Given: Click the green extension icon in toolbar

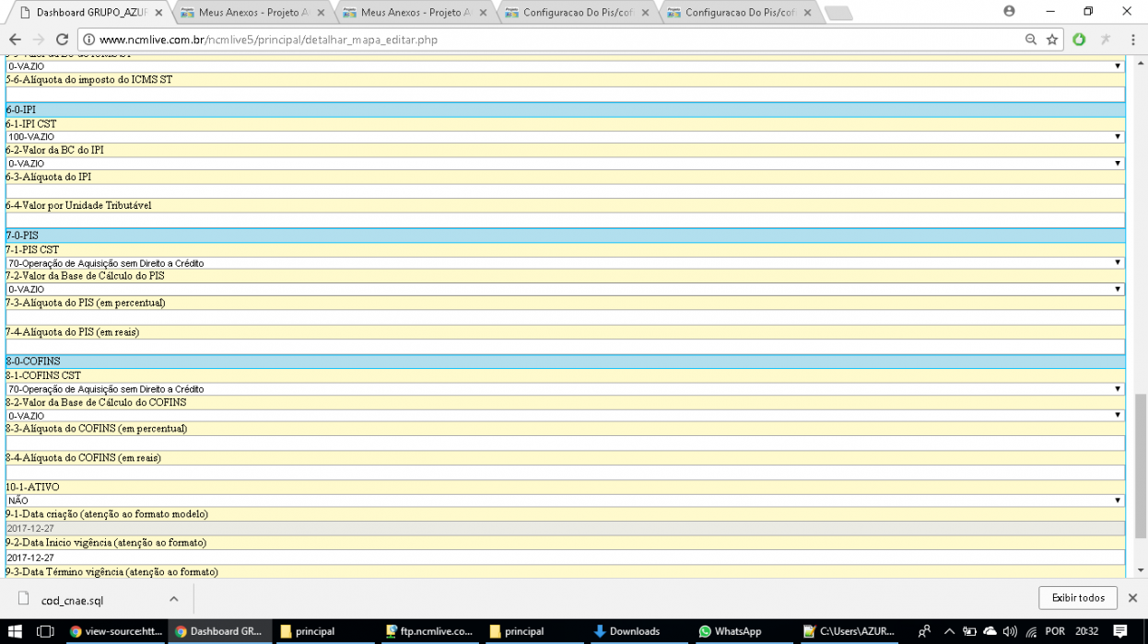Looking at the screenshot, I should click(x=1079, y=40).
